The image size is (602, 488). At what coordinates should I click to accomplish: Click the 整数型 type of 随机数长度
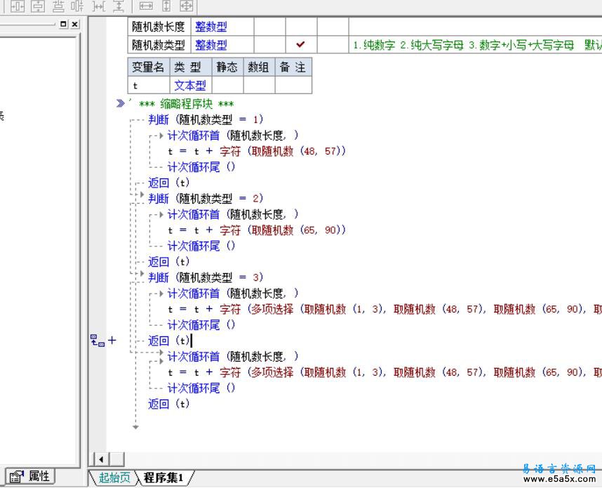point(211,27)
